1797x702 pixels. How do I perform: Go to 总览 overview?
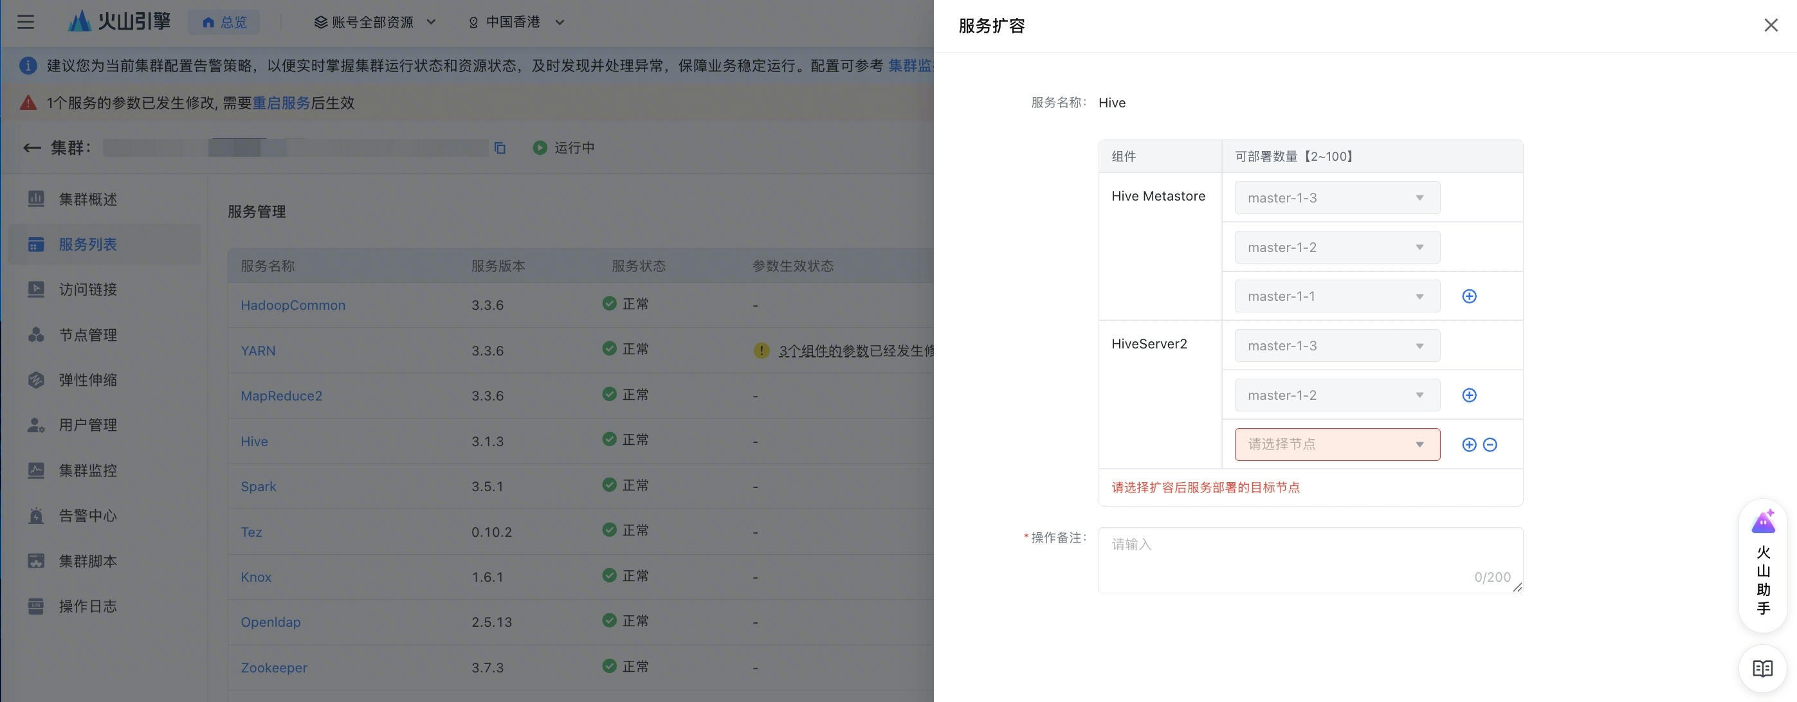(x=224, y=22)
